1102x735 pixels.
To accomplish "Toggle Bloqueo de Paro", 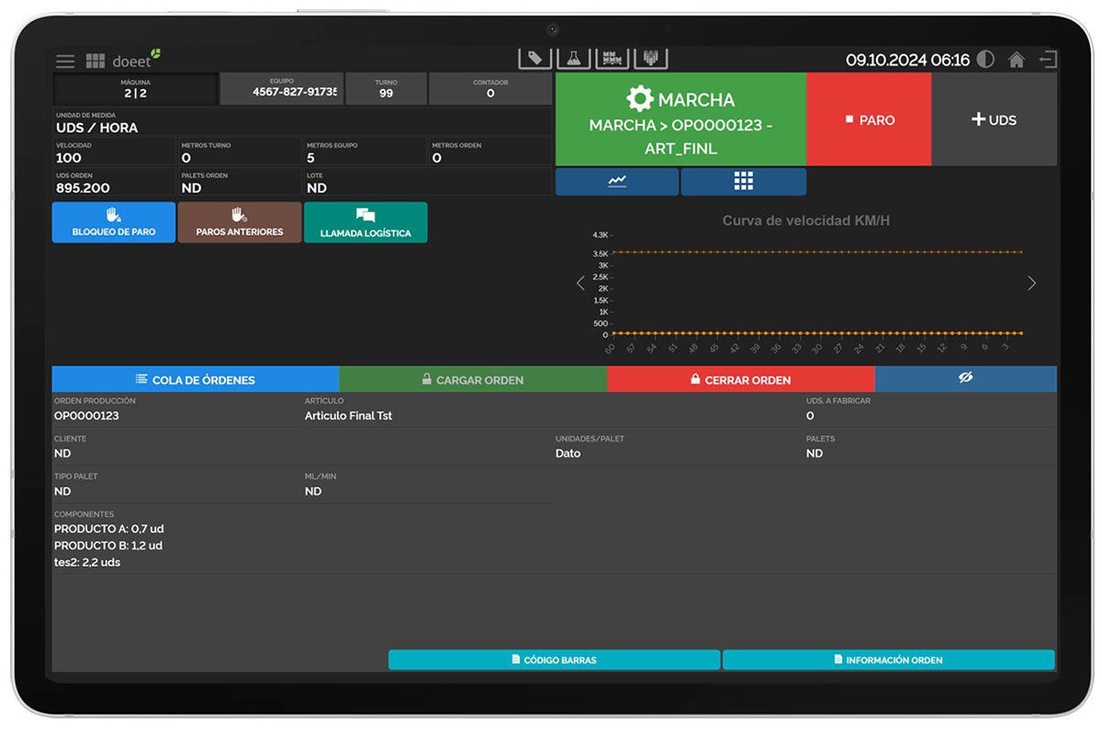I will (x=114, y=222).
